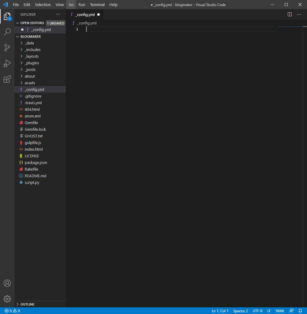Screen dimensions: 307x314
Task: Expand the assets folder
Action: [40, 83]
